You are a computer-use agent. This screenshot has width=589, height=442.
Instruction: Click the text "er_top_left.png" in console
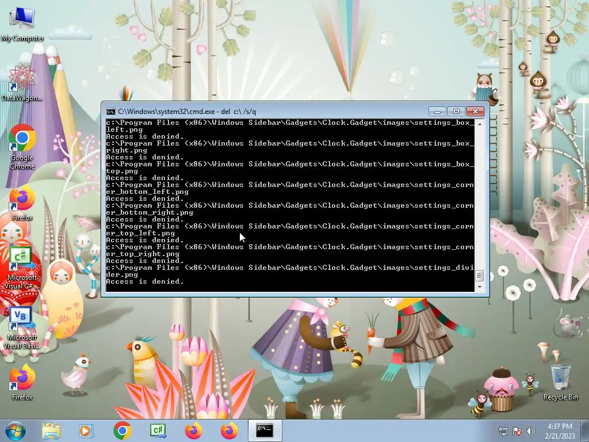click(x=140, y=233)
